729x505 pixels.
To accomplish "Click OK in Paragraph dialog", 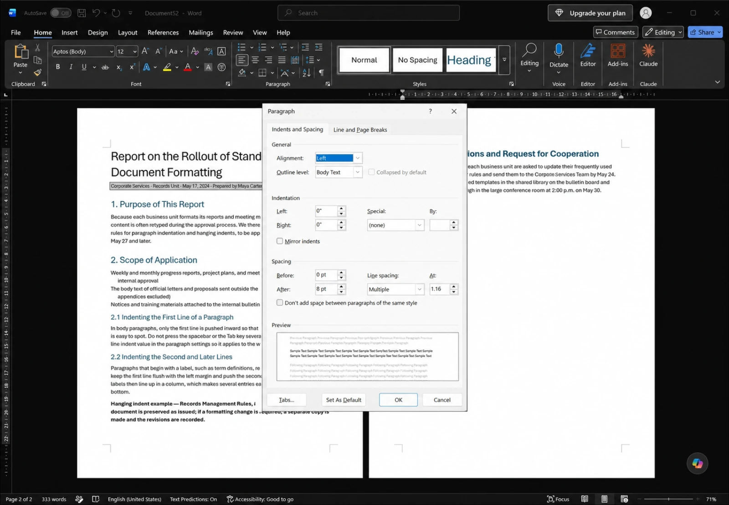I will click(398, 400).
